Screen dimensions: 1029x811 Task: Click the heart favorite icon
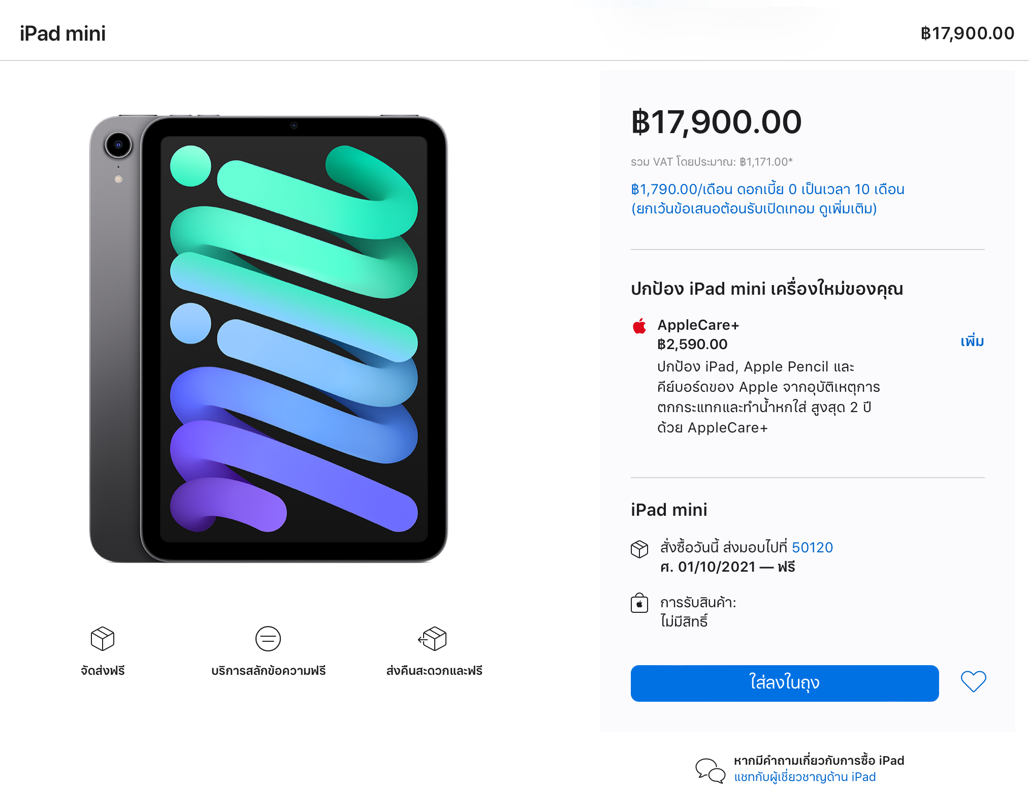(x=973, y=682)
